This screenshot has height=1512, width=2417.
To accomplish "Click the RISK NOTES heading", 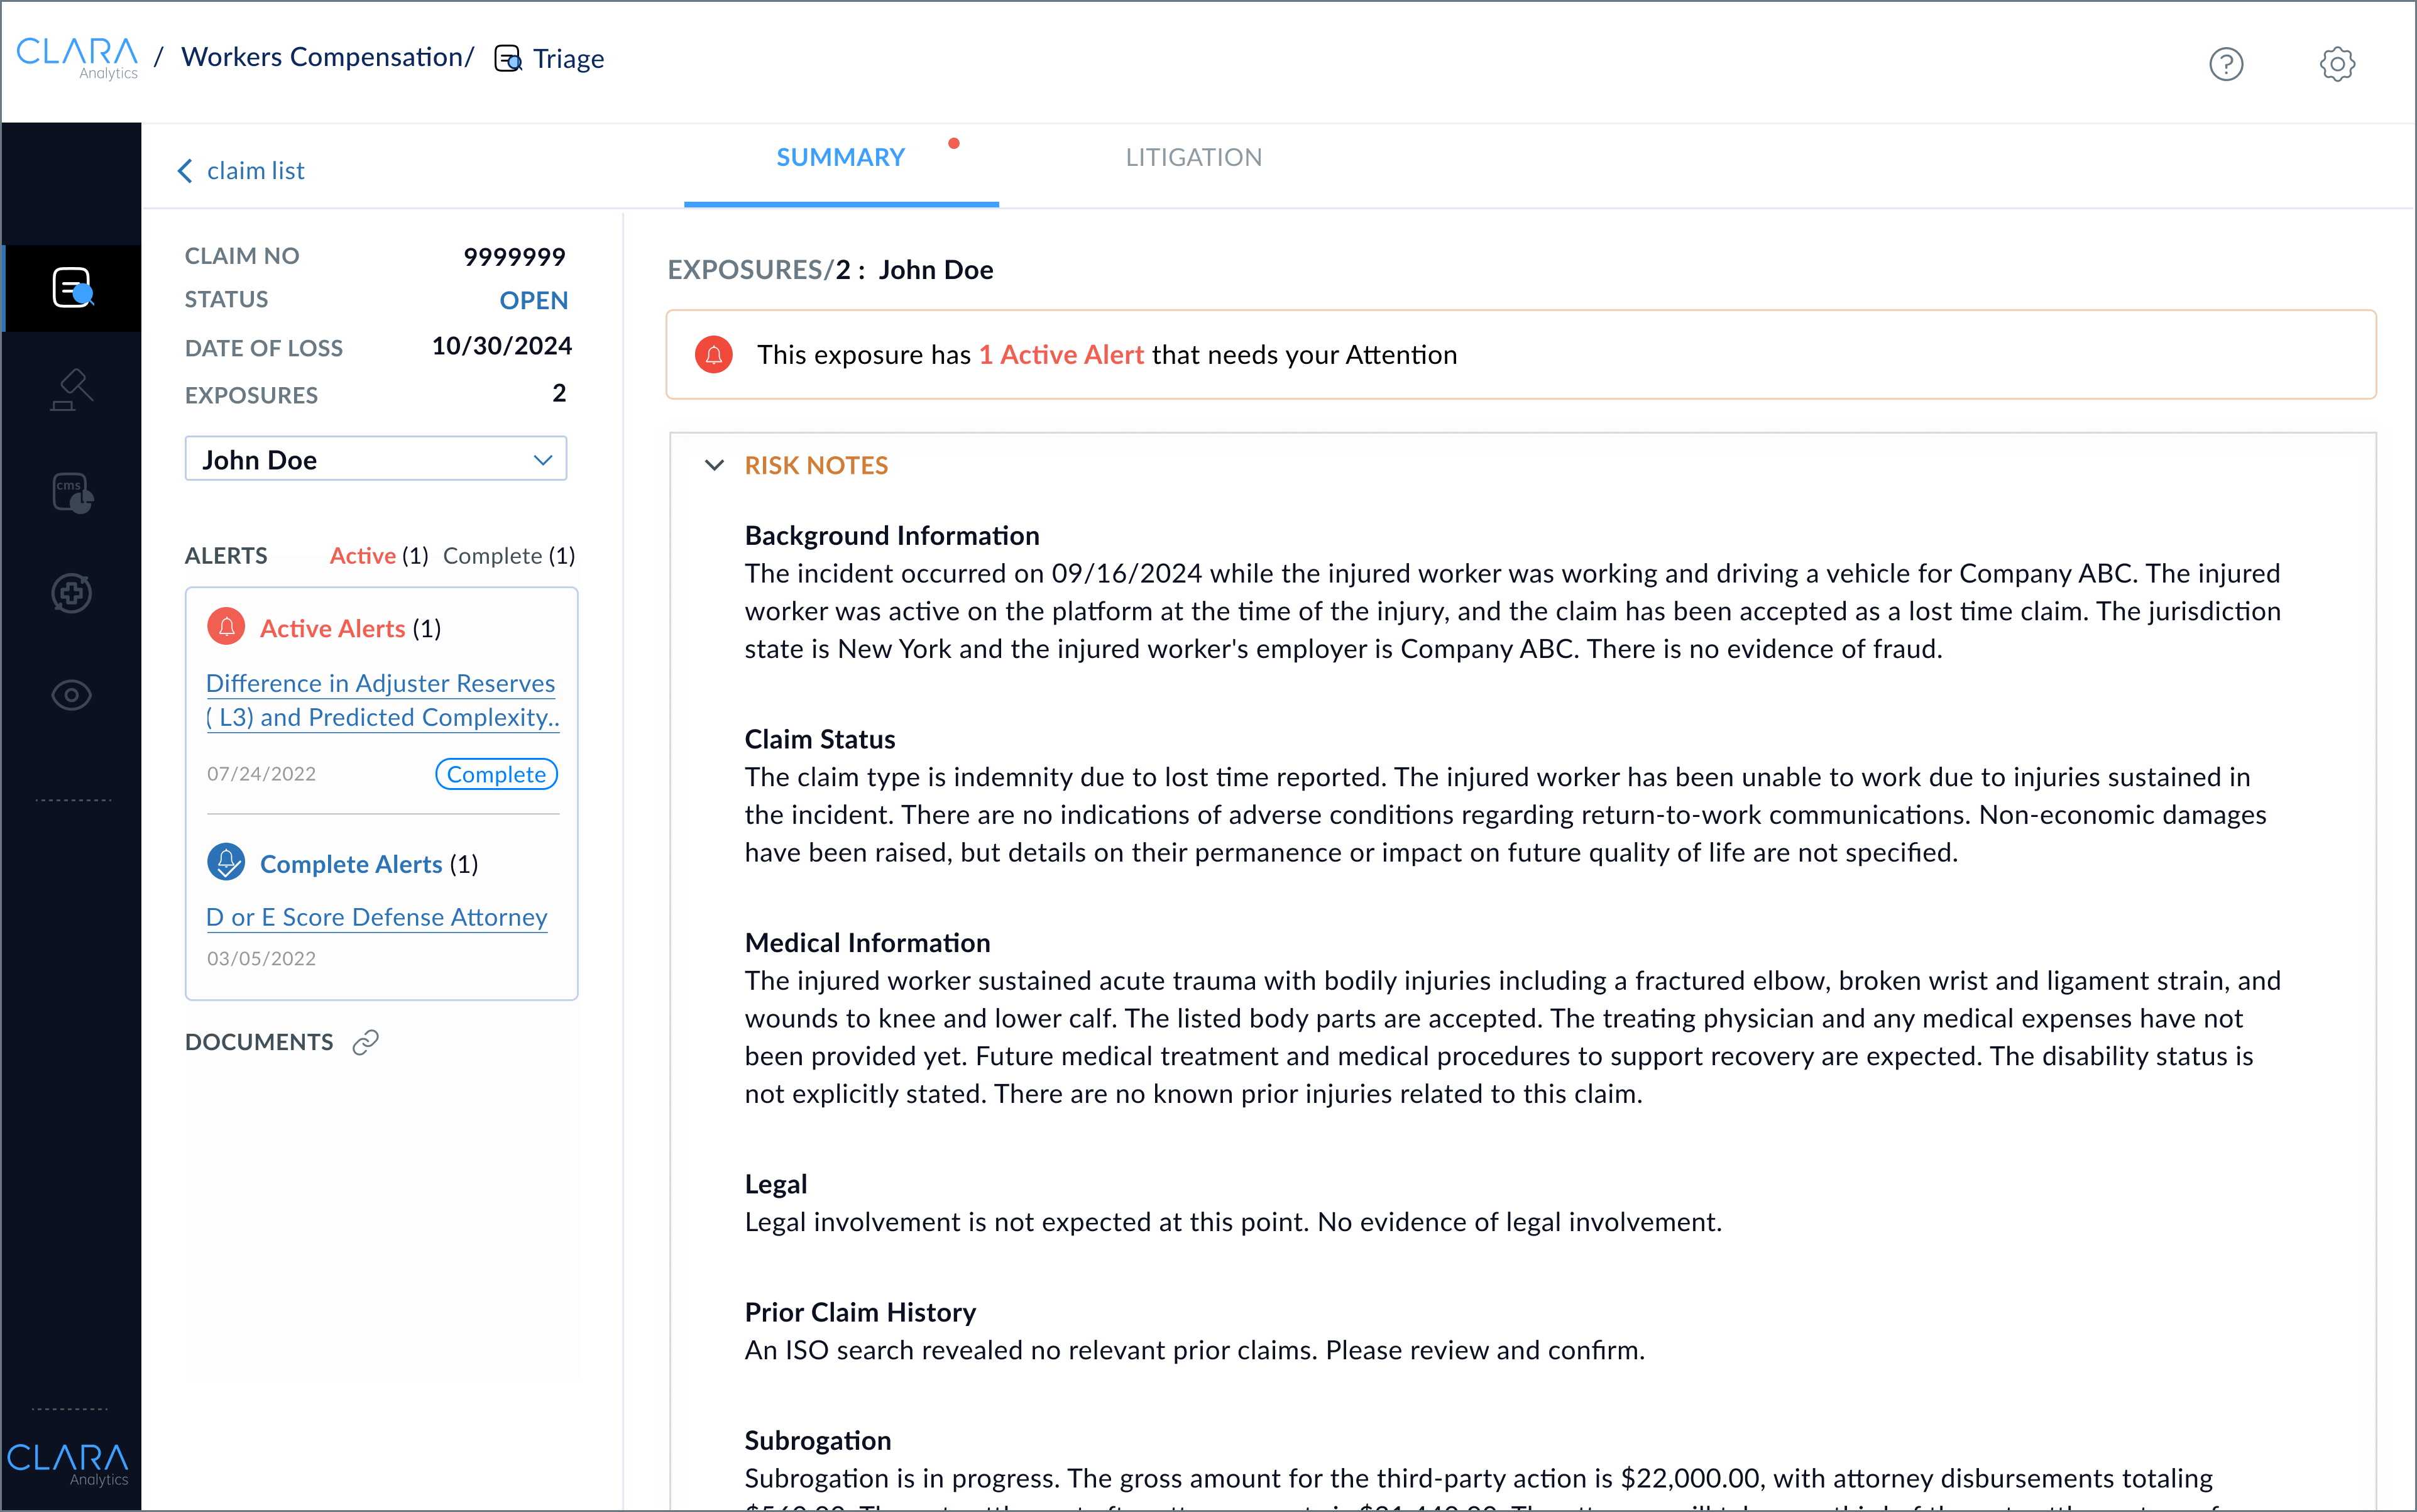I will (x=816, y=465).
